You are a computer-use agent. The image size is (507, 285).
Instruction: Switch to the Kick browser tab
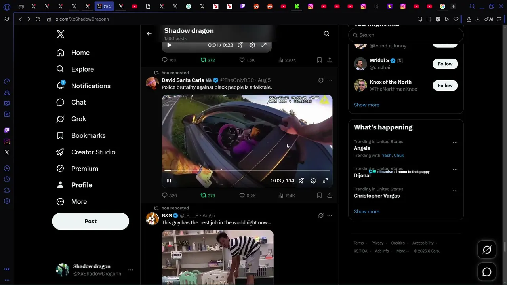coord(297,6)
